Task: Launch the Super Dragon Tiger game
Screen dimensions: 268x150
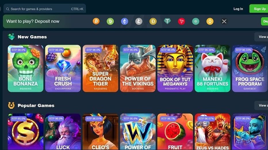Action: [x=100, y=68]
